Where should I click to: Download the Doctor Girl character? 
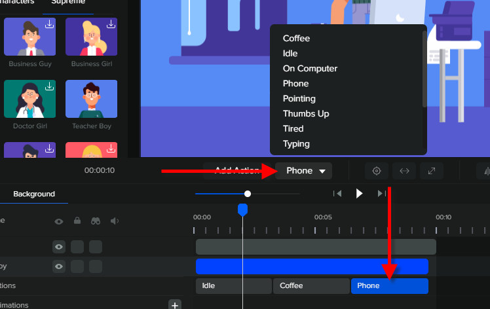49,86
